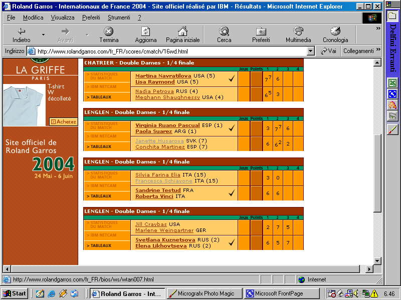This screenshot has height=300, width=401.
Task: Open Sandrine Testud player link
Action: (158, 190)
